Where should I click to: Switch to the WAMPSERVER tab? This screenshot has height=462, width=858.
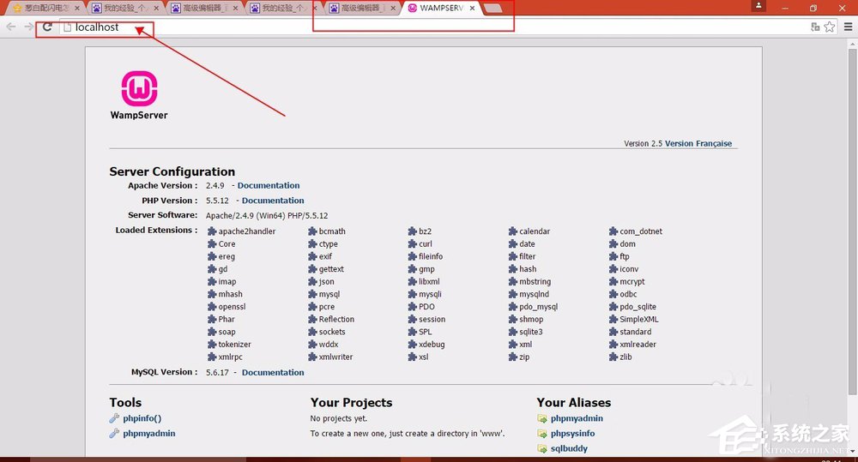[439, 9]
